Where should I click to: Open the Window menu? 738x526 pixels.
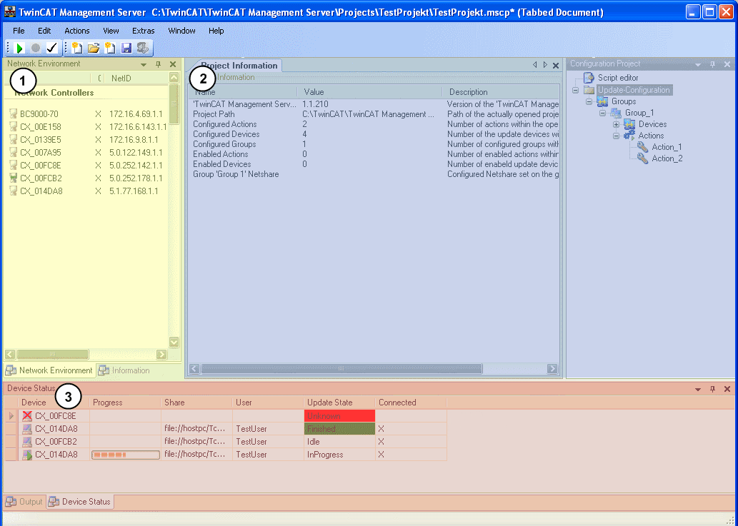pos(181,31)
